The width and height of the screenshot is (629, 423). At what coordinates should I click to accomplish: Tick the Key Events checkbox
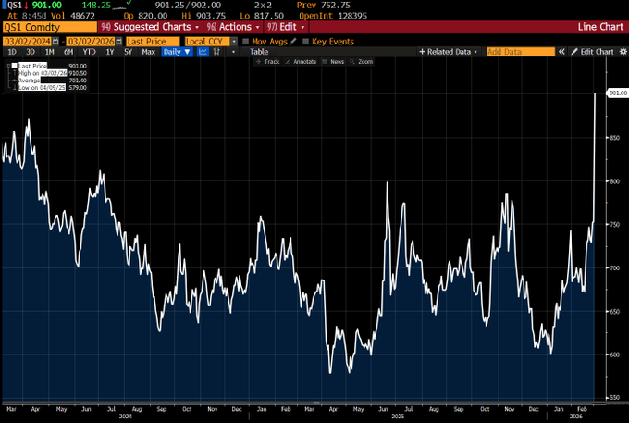(x=306, y=42)
